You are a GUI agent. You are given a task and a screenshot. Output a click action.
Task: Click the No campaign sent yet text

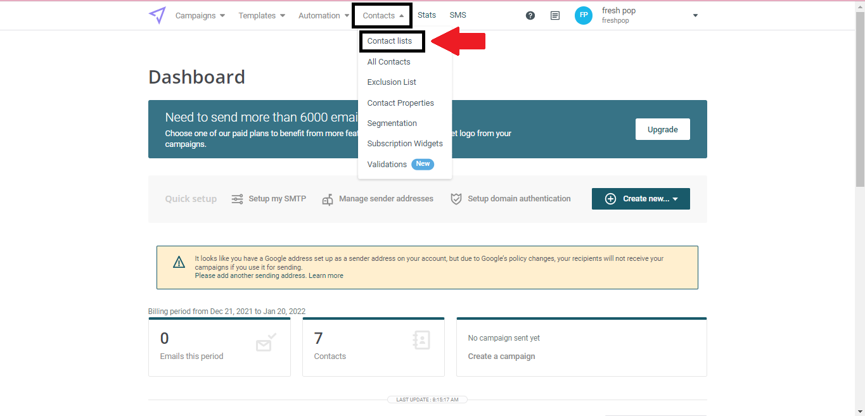[x=504, y=338]
